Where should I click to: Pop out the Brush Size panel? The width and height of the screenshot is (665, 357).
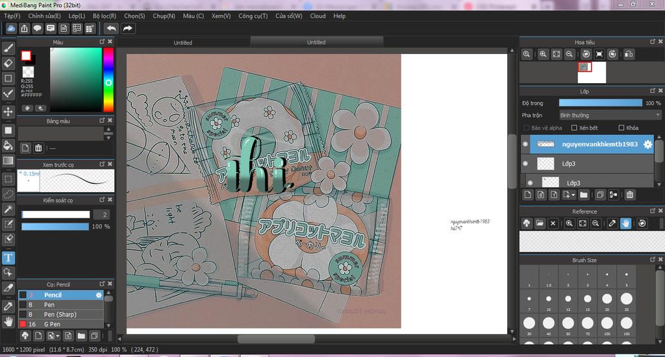652,260
